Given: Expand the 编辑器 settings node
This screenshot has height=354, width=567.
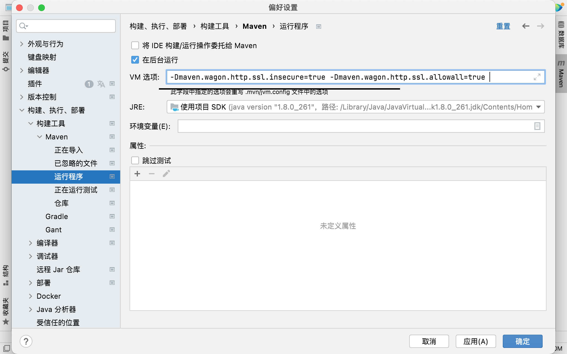Looking at the screenshot, I should click(x=22, y=71).
